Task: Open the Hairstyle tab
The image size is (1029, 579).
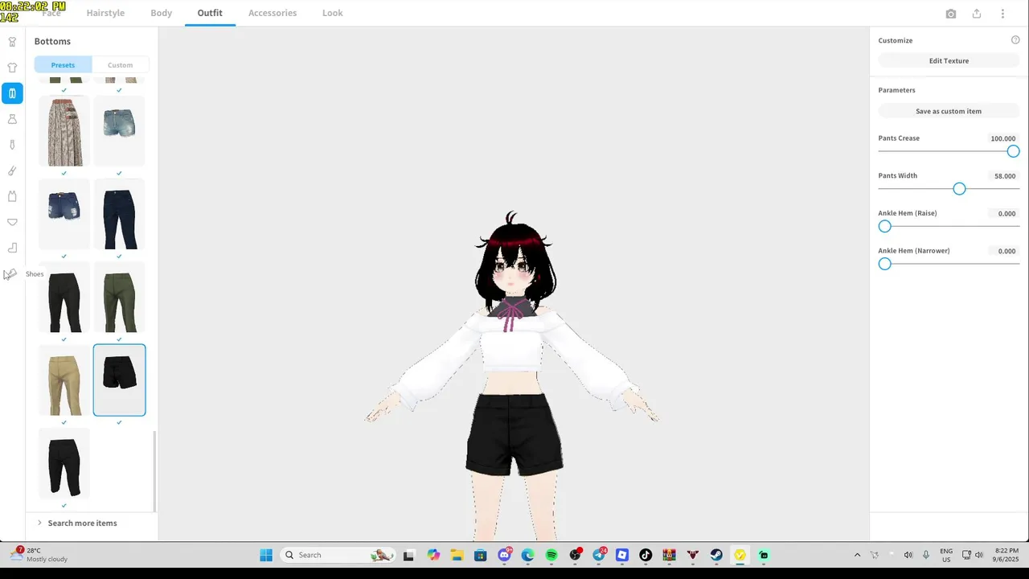Action: pyautogui.click(x=105, y=13)
